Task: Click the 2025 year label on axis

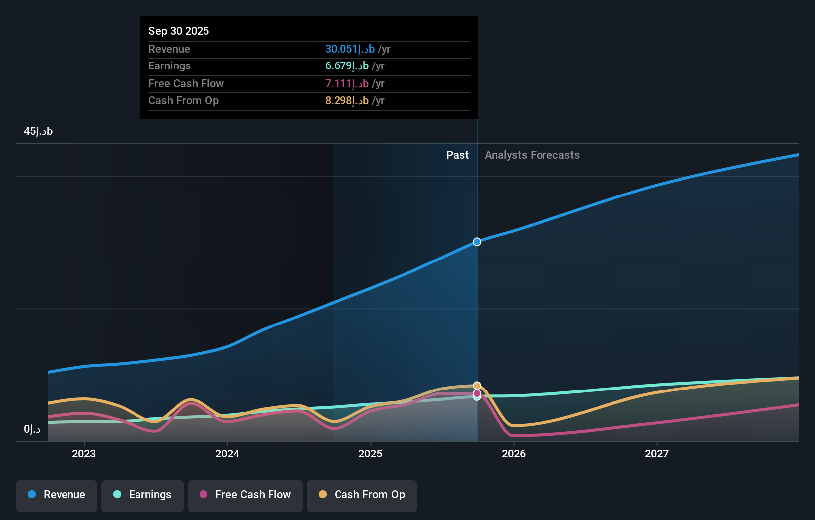Action: (371, 454)
